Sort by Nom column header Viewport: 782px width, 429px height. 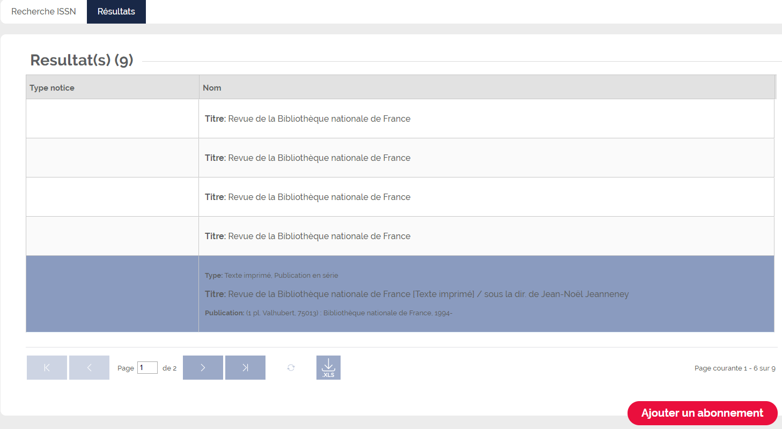[487, 87]
